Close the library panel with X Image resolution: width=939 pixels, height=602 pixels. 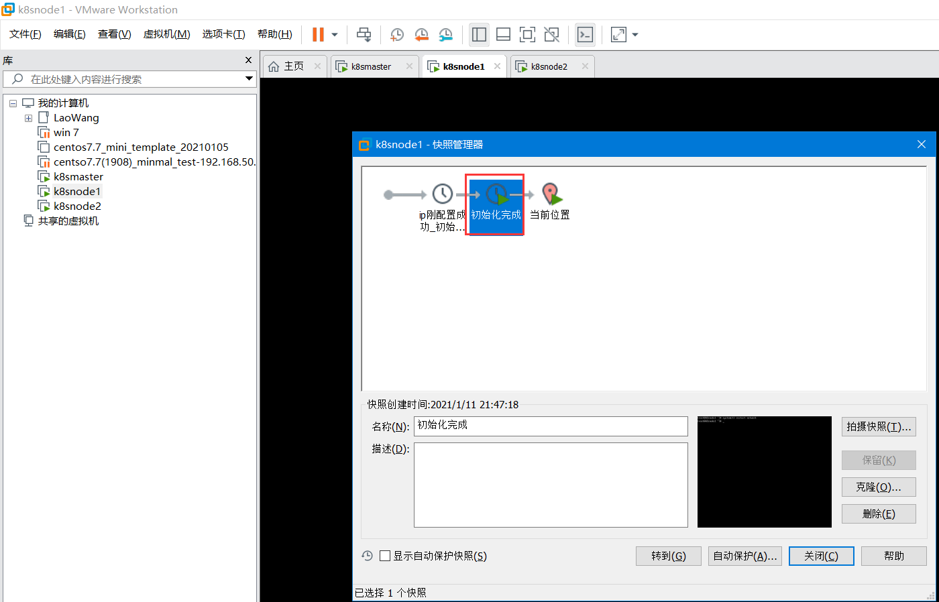click(249, 60)
